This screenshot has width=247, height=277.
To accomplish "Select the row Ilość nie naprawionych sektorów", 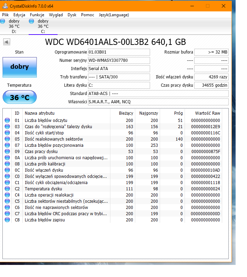I will (112, 207).
